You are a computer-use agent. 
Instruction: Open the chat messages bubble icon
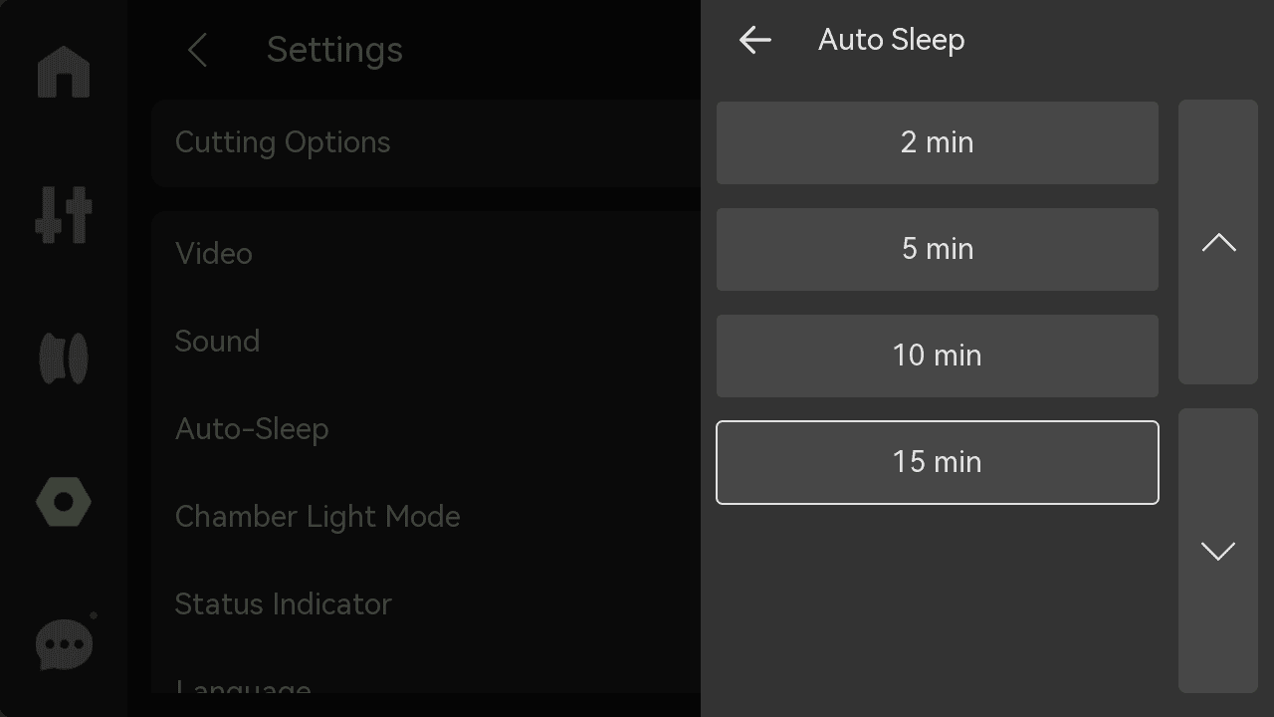(66, 643)
